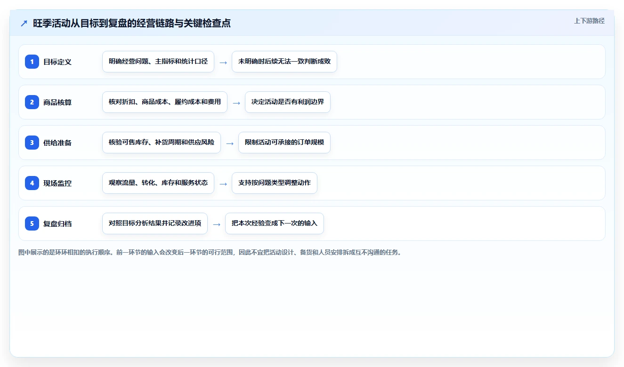Click the box 明确经营问题、主指标和统计口径
The image size is (624, 367).
(x=158, y=62)
